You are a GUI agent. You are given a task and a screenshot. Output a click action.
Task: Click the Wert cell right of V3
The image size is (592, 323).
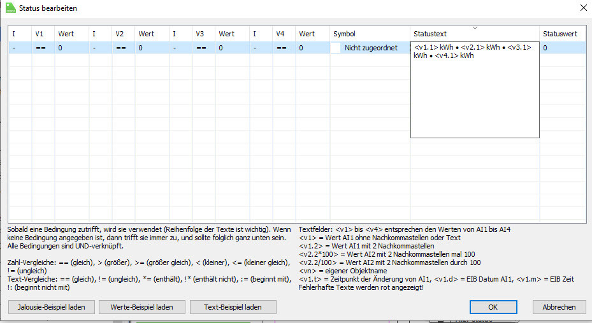(x=232, y=48)
